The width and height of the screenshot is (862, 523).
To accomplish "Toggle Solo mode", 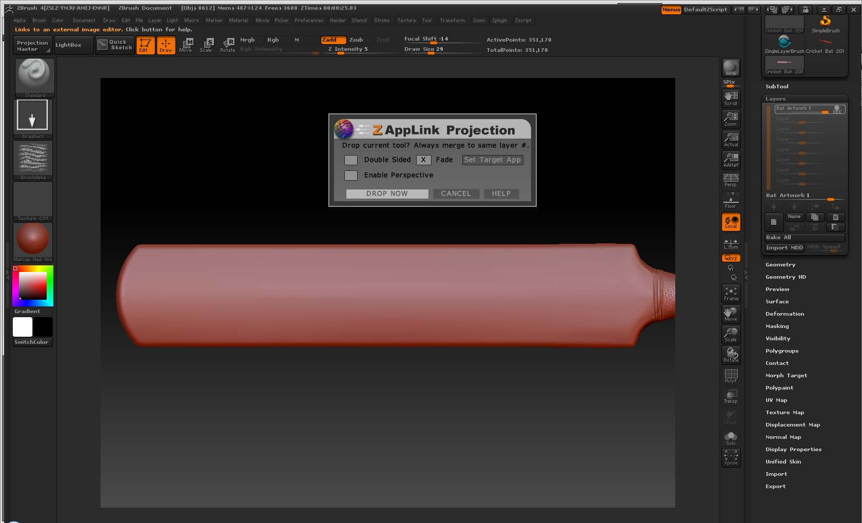I will [x=731, y=438].
